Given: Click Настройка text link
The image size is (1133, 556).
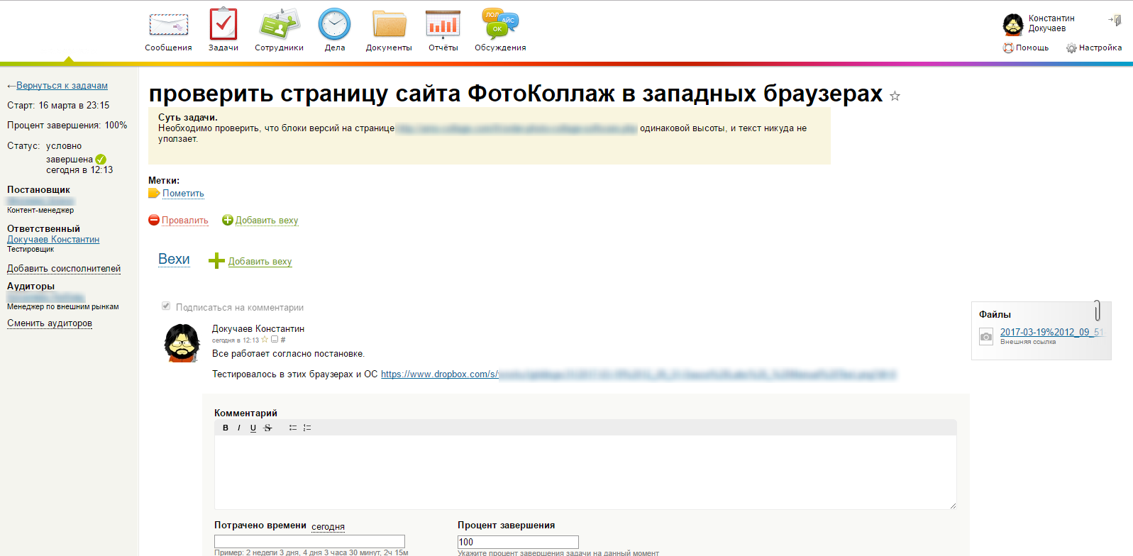Looking at the screenshot, I should coord(1100,48).
